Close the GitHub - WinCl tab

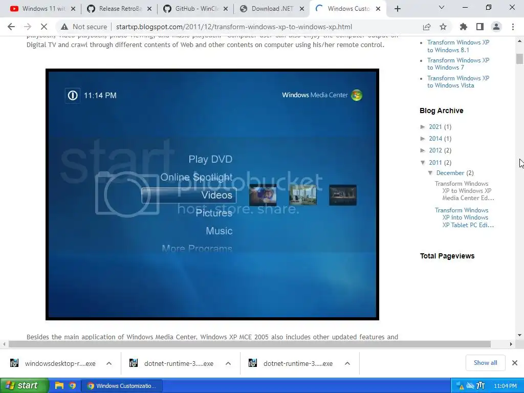tap(226, 9)
